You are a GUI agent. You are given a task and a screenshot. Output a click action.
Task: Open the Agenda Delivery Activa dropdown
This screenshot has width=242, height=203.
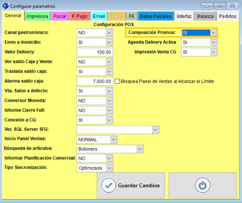point(214,42)
